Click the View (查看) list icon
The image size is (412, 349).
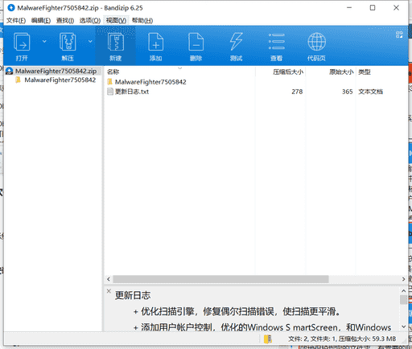276,42
